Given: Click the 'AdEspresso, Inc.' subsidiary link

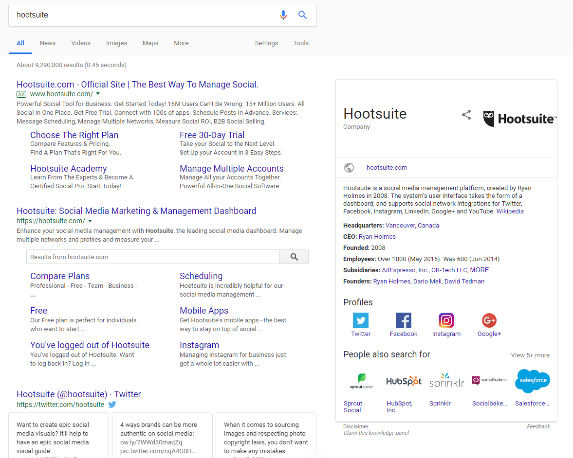Looking at the screenshot, I should click(x=405, y=270).
